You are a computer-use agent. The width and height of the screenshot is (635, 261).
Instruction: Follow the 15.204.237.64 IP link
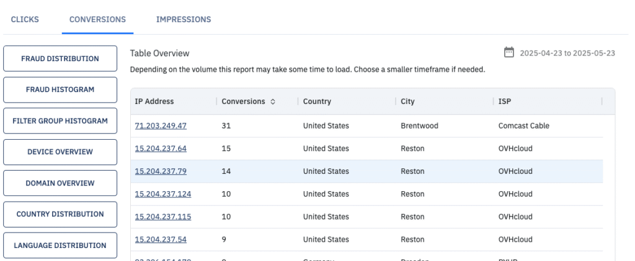[x=161, y=148]
